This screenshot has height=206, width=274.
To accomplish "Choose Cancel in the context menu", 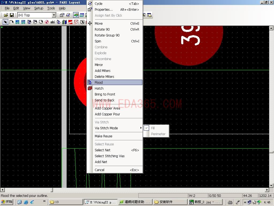I will pos(115,170).
